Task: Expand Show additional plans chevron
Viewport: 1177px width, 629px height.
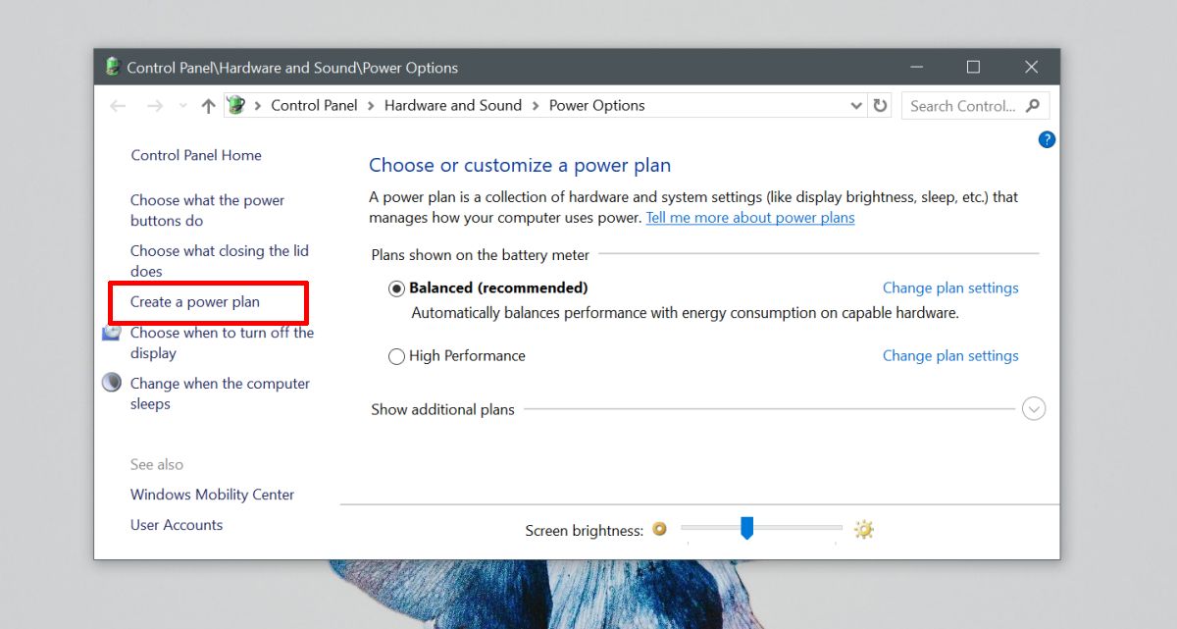Action: coord(1034,408)
